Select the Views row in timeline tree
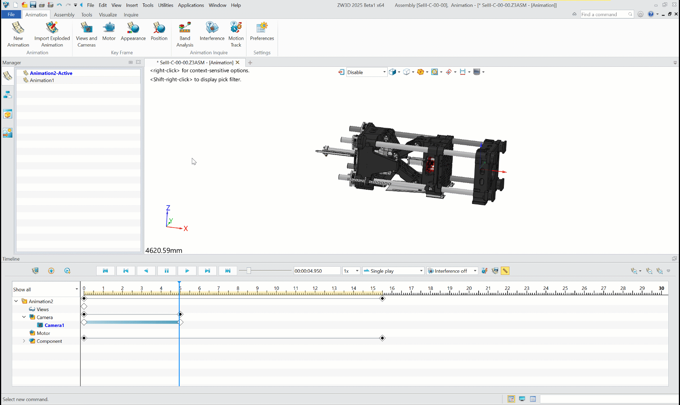This screenshot has height=405, width=680. pos(42,309)
